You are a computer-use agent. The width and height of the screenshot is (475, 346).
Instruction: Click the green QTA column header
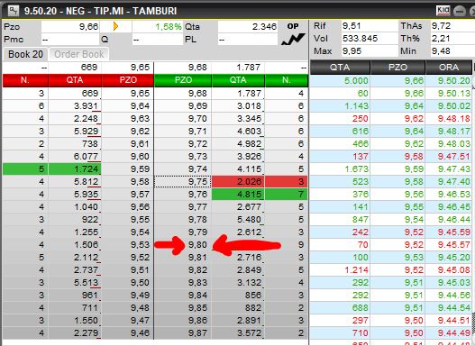[238, 80]
